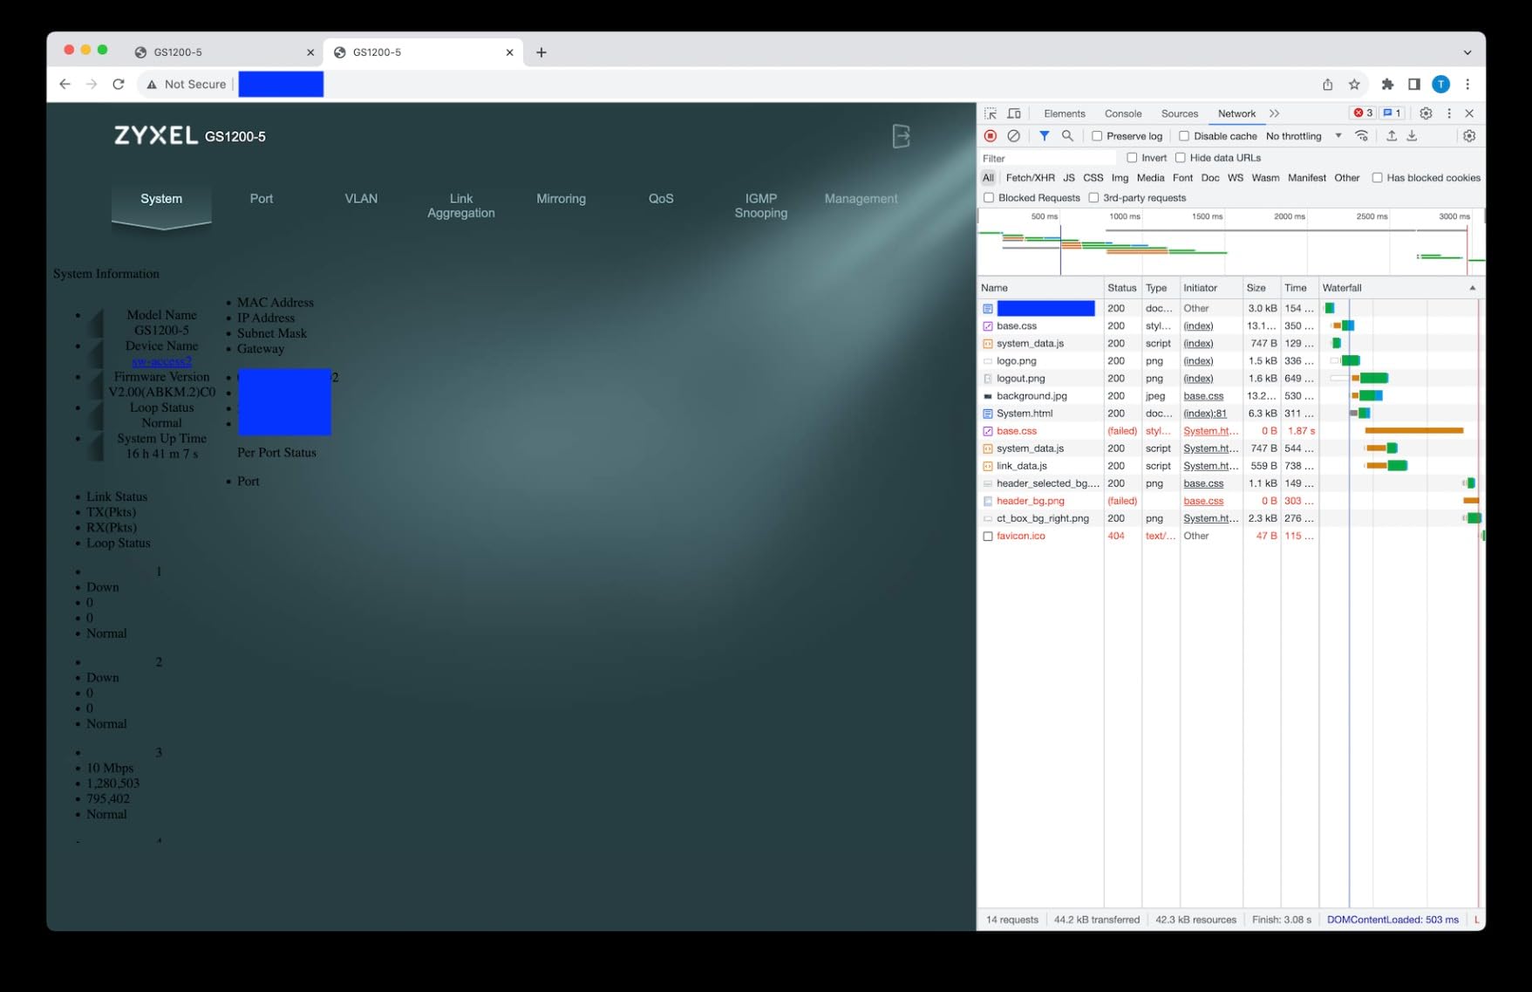Click the share page icon in the address bar
1532x992 pixels.
(1327, 85)
